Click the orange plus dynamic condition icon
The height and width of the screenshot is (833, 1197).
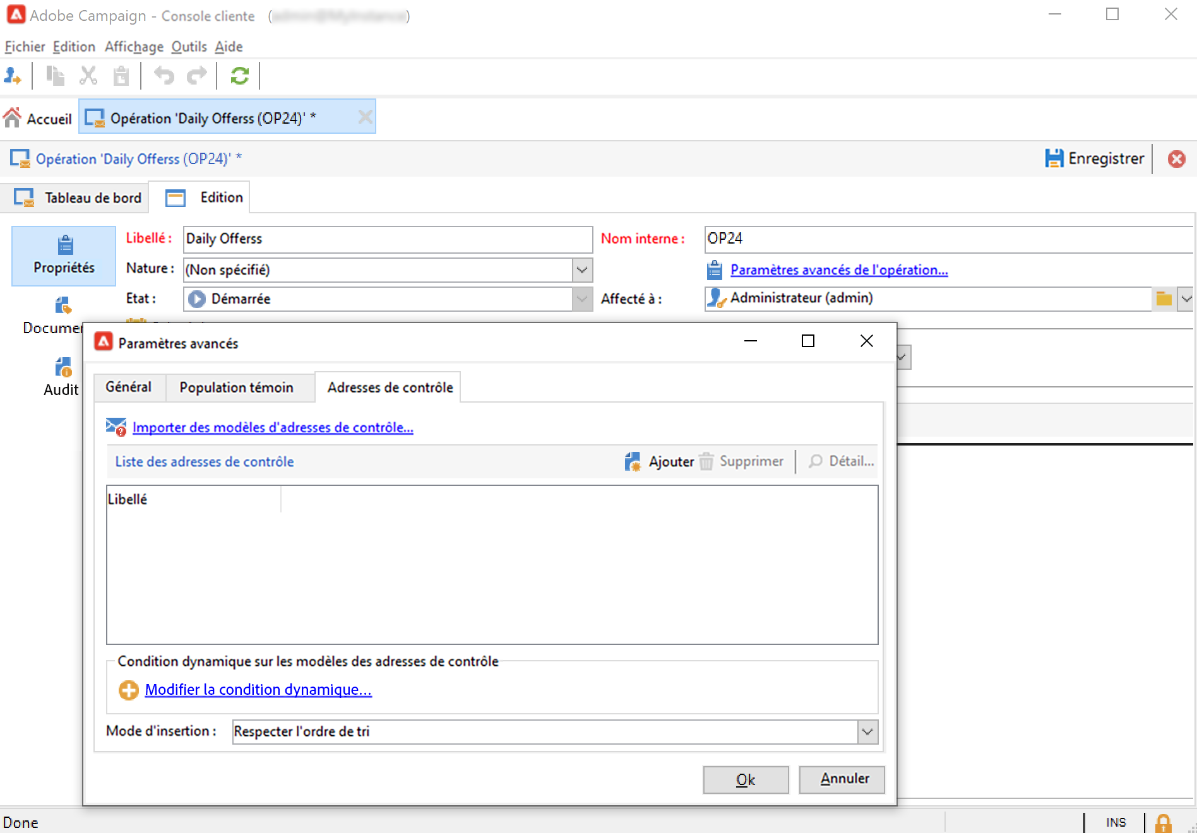pyautogui.click(x=128, y=690)
